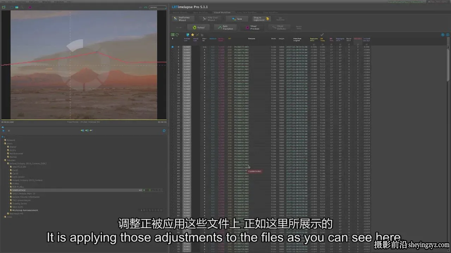This screenshot has height=253, width=451.
Task: Click the folder tree refresh icon
Action: pos(164,130)
